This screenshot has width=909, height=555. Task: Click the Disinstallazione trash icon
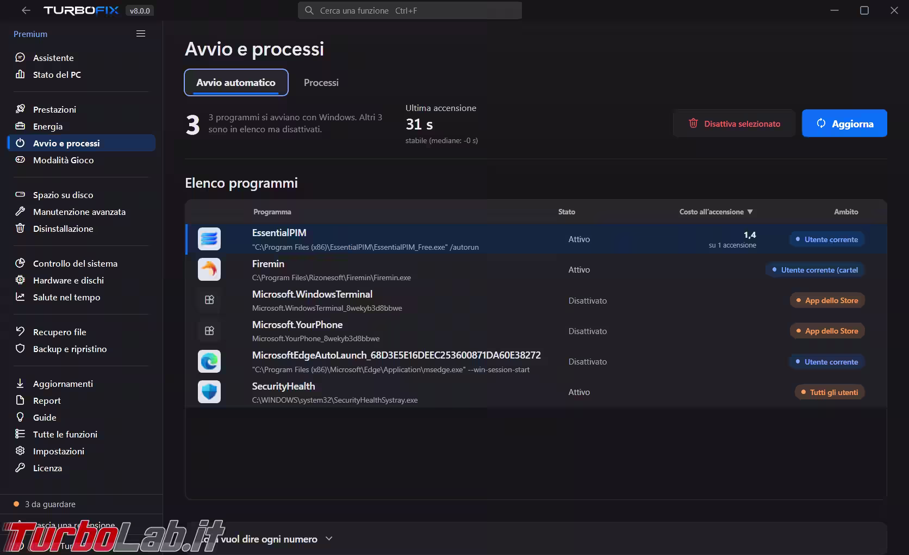(20, 229)
